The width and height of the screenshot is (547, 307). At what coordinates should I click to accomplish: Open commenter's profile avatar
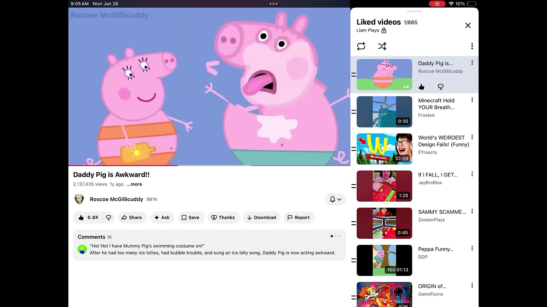coord(82,249)
